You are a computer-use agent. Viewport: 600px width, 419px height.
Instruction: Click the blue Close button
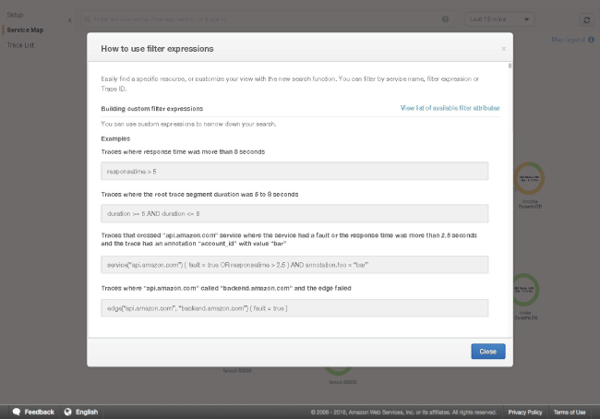pyautogui.click(x=487, y=352)
